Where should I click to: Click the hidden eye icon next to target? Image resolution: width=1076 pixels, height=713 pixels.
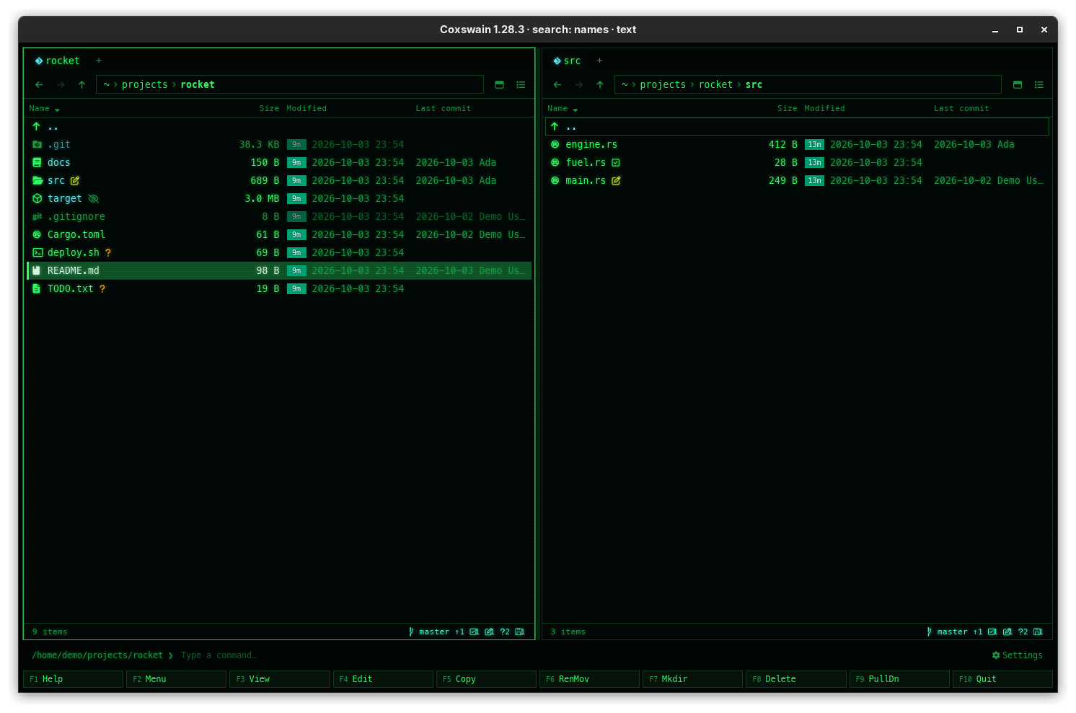pyautogui.click(x=93, y=199)
